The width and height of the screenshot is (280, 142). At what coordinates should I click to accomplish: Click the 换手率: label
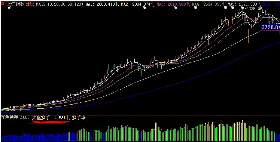pos(80,118)
